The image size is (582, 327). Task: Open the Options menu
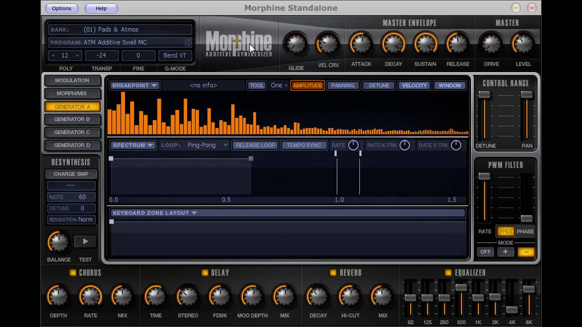[x=61, y=8]
